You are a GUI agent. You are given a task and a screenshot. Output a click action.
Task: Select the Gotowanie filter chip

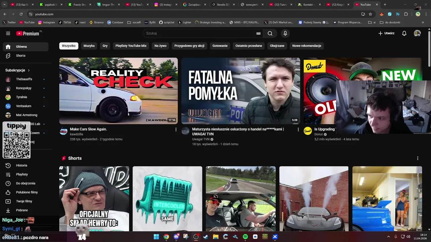point(220,46)
